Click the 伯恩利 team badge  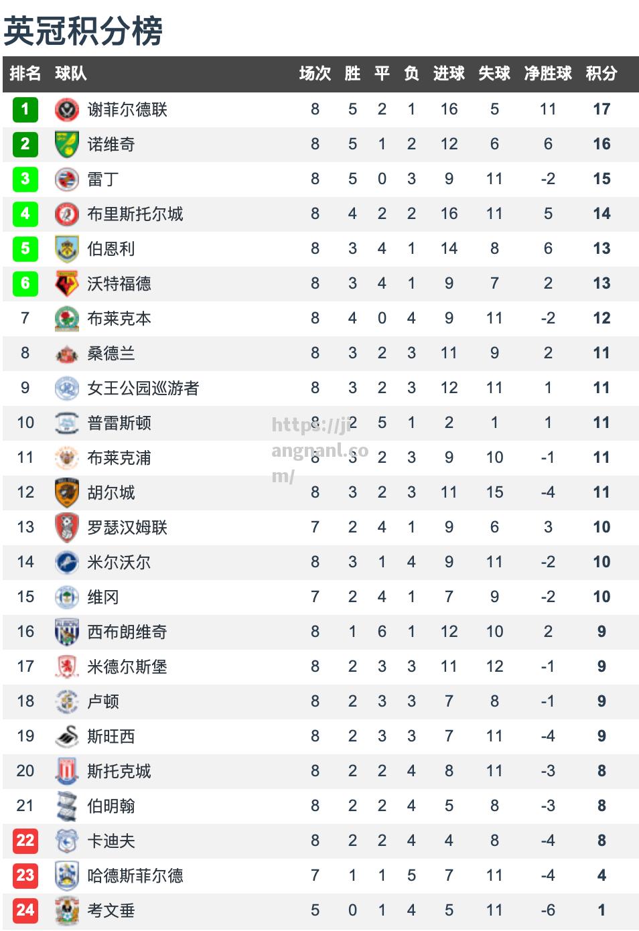click(x=67, y=248)
